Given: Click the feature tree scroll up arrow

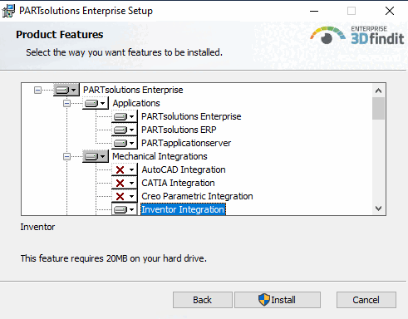Looking at the screenshot, I should click(x=378, y=91).
